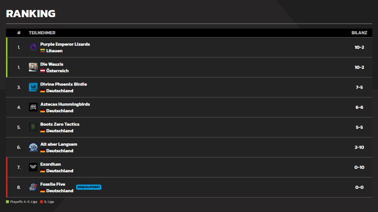The image size is (378, 212).
Task: Click the German flag under Bootz Zero Tactics
Action: (43, 131)
